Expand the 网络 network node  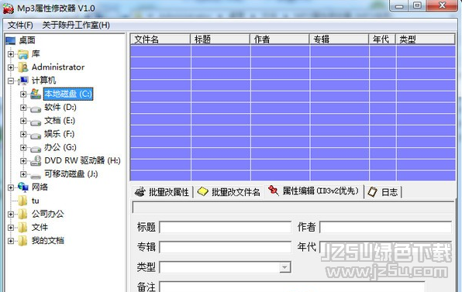coord(11,187)
